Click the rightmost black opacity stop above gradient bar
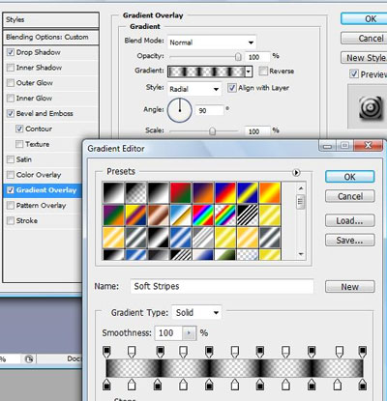The height and width of the screenshot is (401, 387). 363,352
